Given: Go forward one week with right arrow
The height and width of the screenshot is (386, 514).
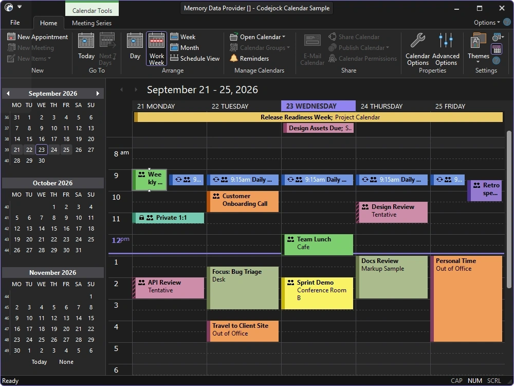Looking at the screenshot, I should click(136, 89).
